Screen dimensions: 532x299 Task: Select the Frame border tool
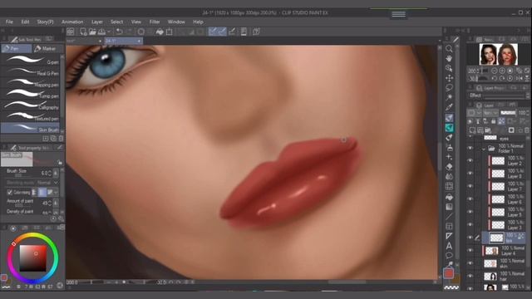coord(449,226)
